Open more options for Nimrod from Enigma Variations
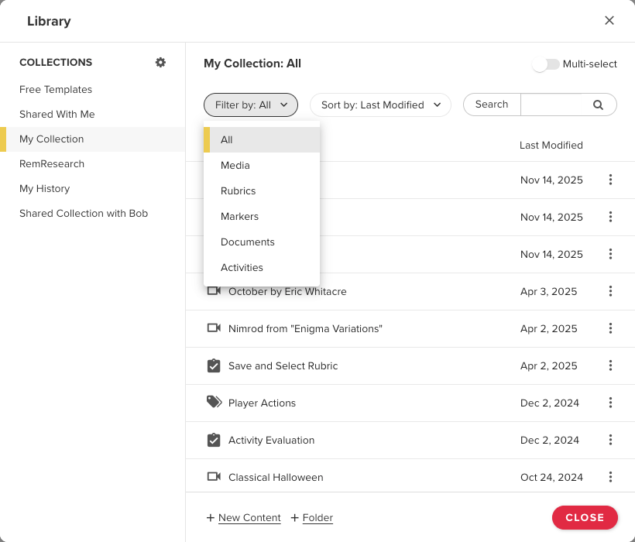Viewport: 635px width, 542px height. pos(610,328)
